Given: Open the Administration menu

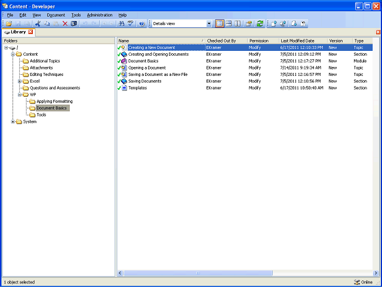Looking at the screenshot, I should (x=100, y=15).
